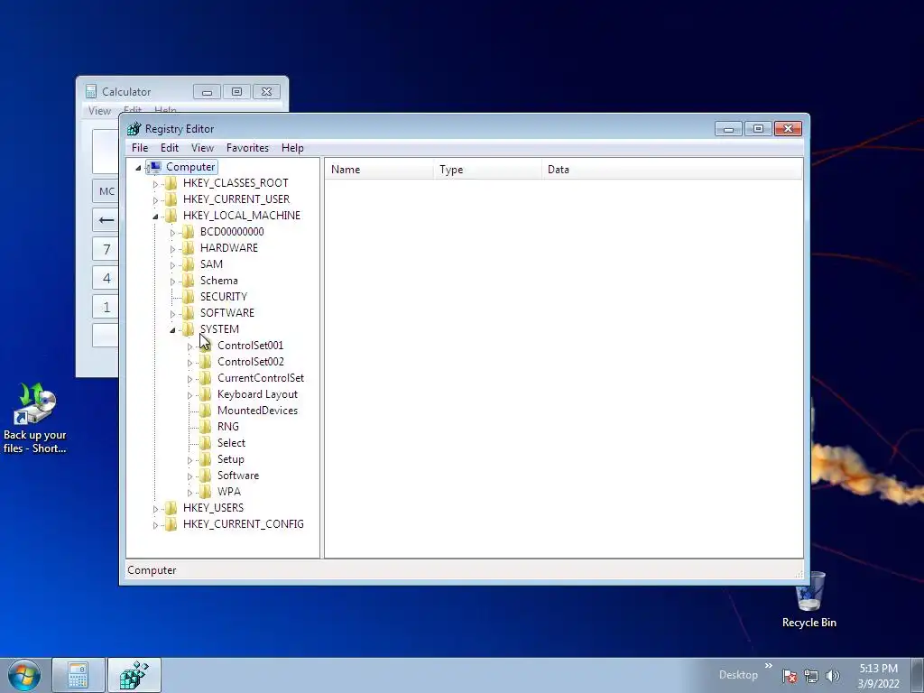Open Back up your files desktop shortcut

click(35, 419)
